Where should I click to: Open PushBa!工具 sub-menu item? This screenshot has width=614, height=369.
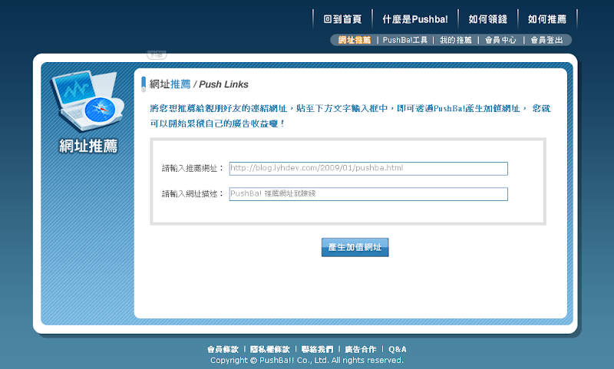[x=405, y=40]
